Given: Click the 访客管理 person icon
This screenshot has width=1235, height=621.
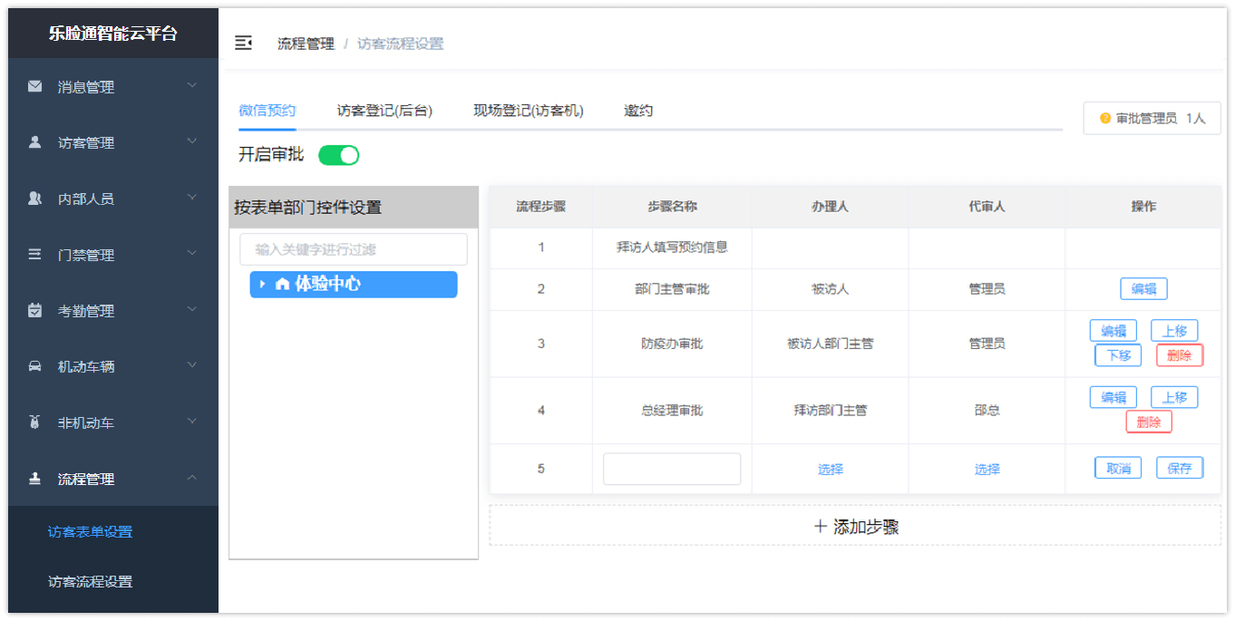Looking at the screenshot, I should 34,142.
